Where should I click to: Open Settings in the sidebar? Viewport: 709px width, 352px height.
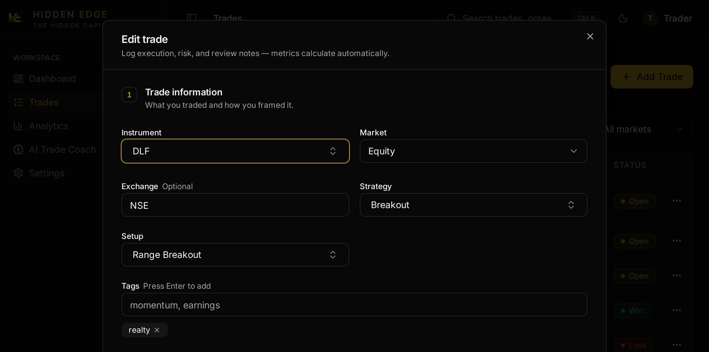click(x=53, y=173)
